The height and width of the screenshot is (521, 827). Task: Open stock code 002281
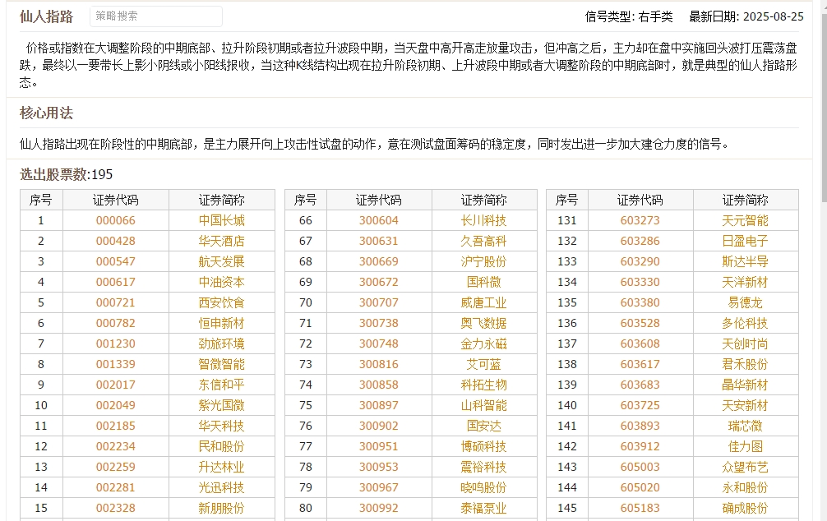pos(116,488)
